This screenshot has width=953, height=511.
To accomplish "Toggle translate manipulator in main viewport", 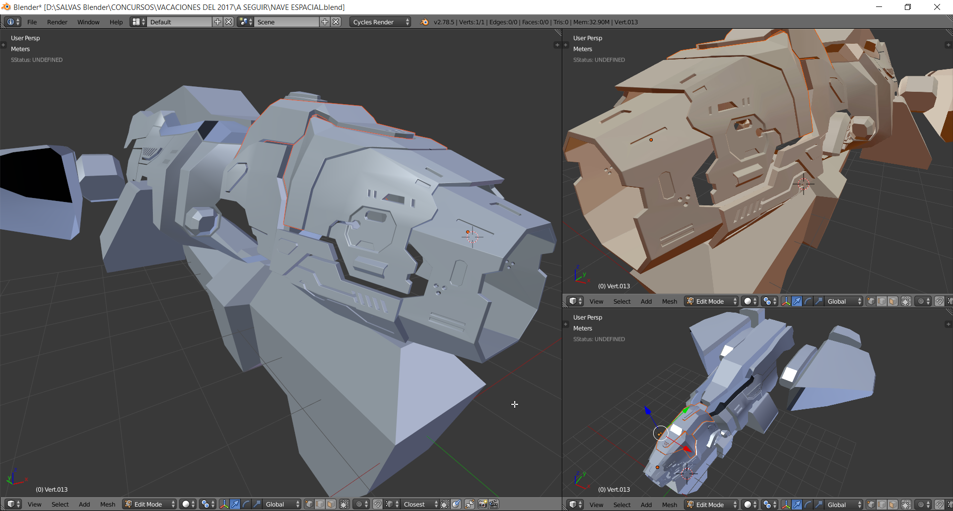I will [x=235, y=504].
